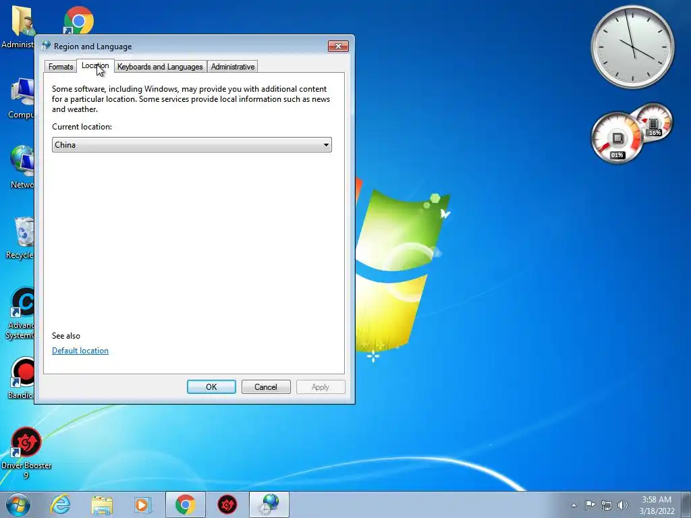Open the Keyboards and Languages tab

(x=160, y=67)
